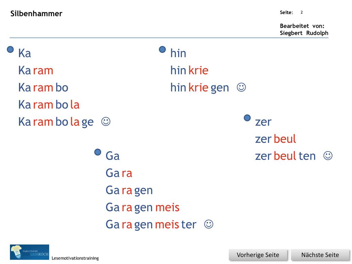The height and width of the screenshot is (264, 352).
Task: Click the word Karambola
Action: coord(49,104)
